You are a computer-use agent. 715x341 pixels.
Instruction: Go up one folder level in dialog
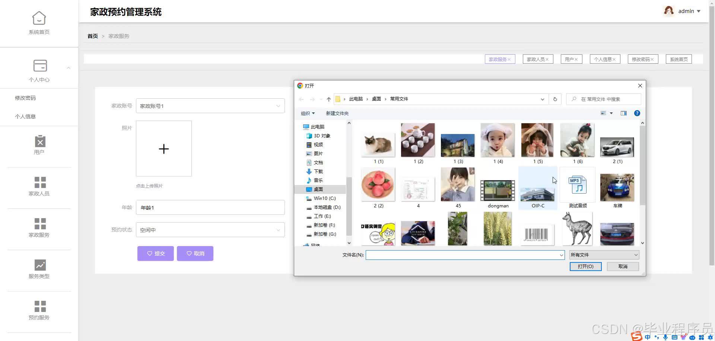pos(328,99)
